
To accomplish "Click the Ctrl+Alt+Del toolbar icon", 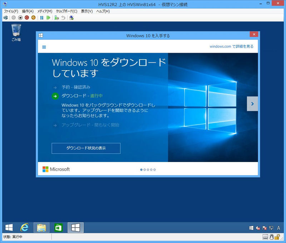I will [x=6, y=18].
